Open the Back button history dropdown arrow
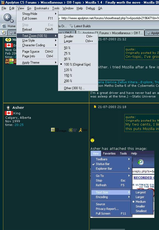 12,21
